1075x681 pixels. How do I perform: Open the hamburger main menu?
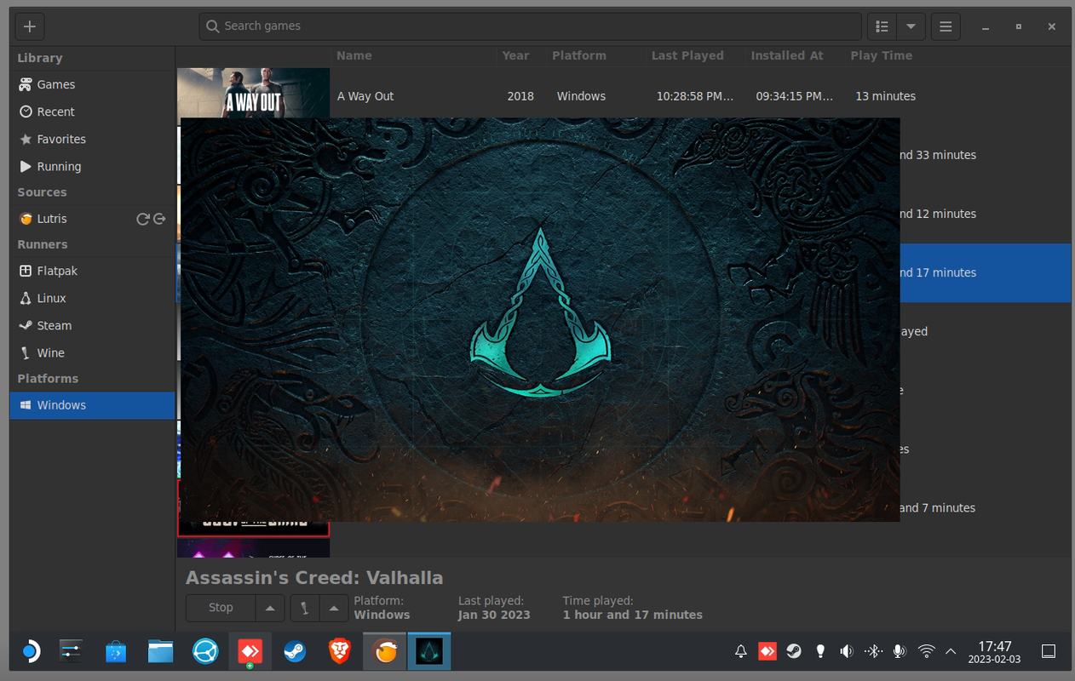click(946, 26)
